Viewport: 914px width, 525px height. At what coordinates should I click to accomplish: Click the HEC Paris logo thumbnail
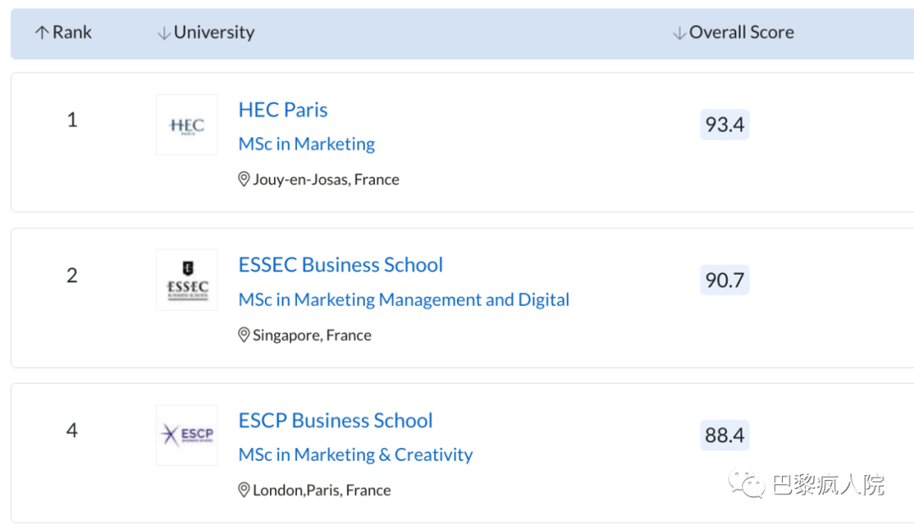[x=186, y=125]
